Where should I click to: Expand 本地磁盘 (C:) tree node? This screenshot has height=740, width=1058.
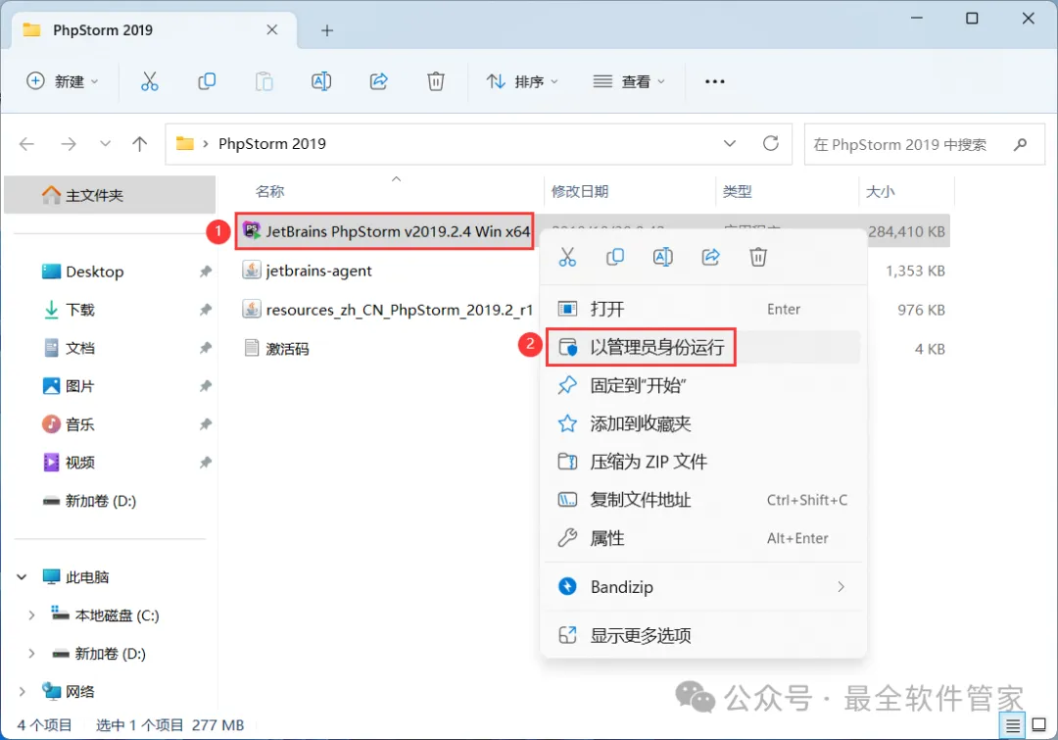(x=31, y=616)
